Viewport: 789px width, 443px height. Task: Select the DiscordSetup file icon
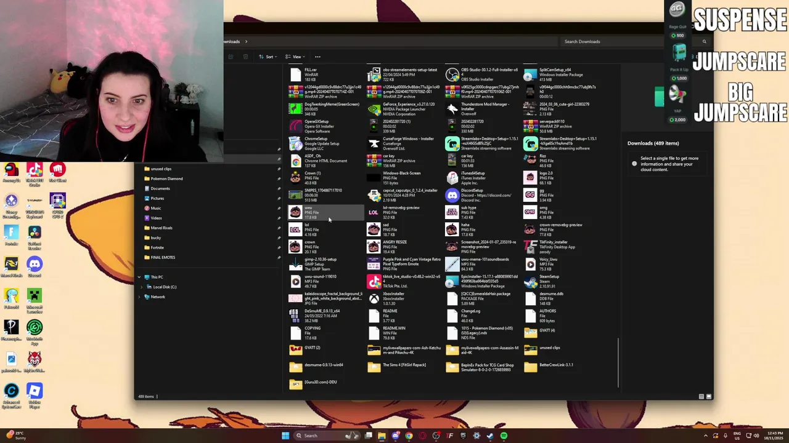[x=452, y=196]
